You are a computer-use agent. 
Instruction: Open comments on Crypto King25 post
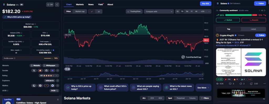click(x=231, y=84)
